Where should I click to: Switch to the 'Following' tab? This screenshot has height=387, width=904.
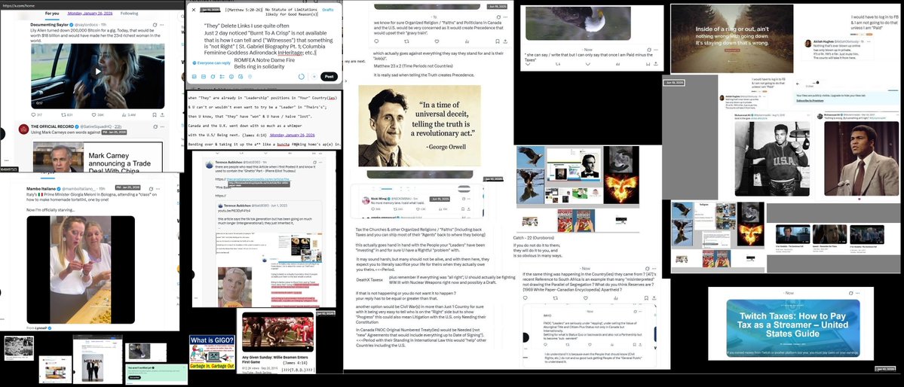pyautogui.click(x=129, y=13)
